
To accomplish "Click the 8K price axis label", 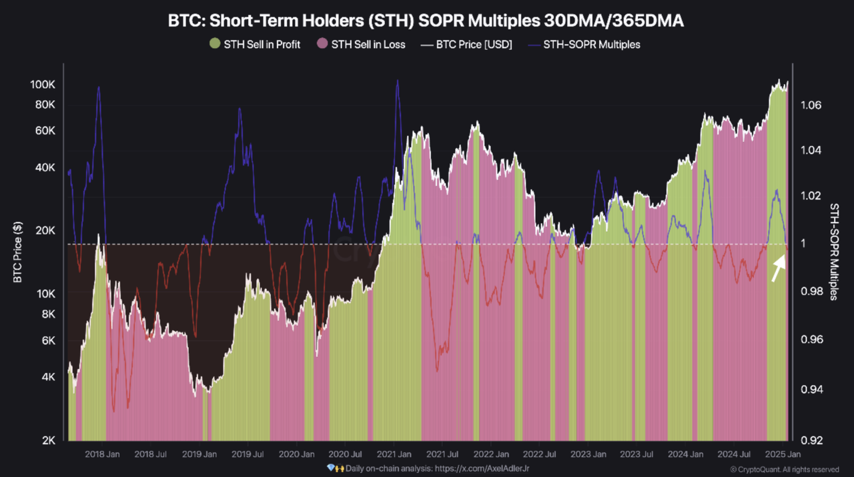I will (47, 314).
